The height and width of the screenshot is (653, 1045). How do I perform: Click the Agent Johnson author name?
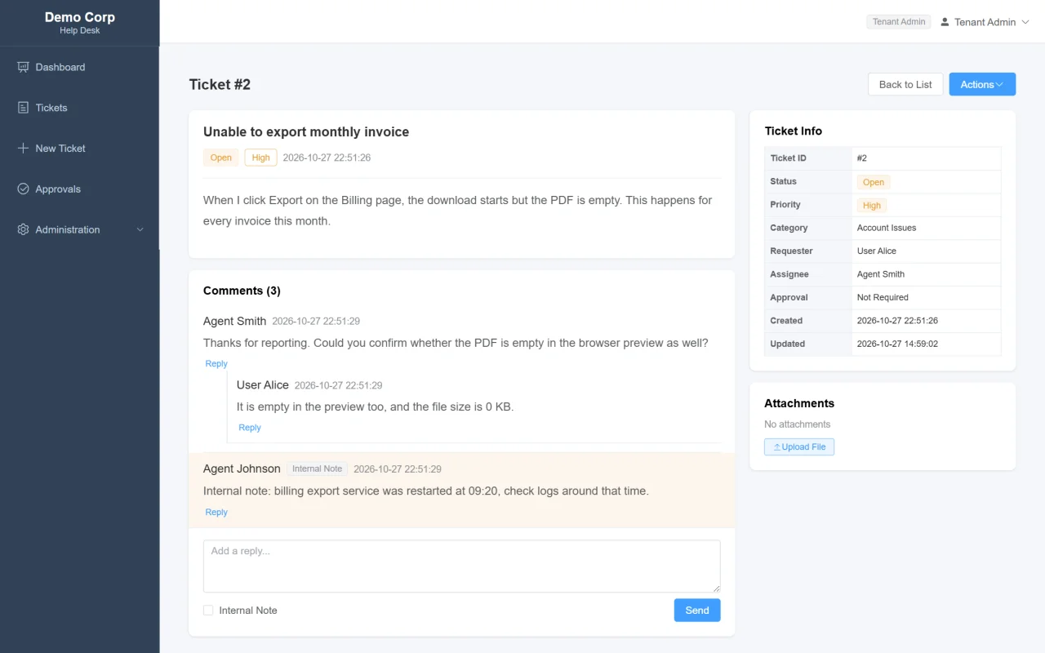pyautogui.click(x=242, y=469)
